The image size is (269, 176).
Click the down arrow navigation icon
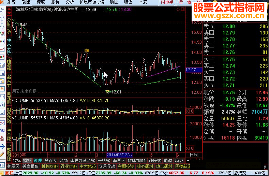click(x=2, y=26)
